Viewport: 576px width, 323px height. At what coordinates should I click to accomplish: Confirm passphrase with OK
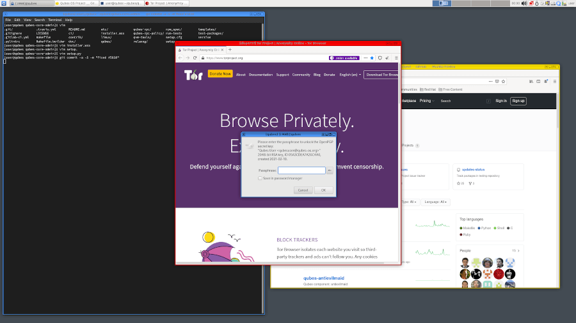323,190
